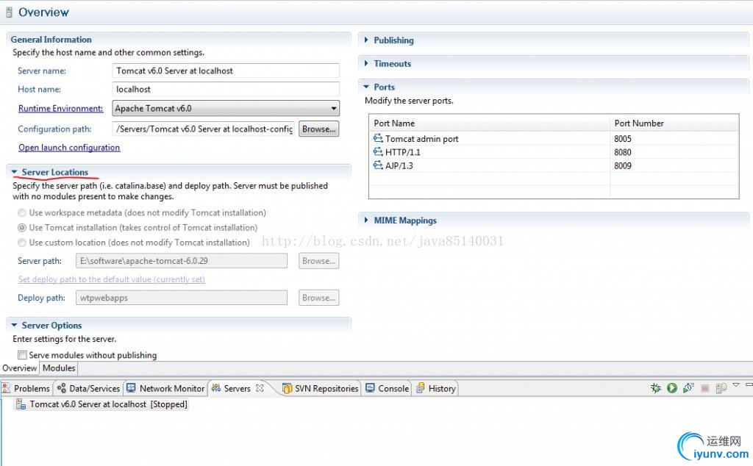Click the History tab icon
Viewport: 753px width, 466px height.
pos(420,388)
